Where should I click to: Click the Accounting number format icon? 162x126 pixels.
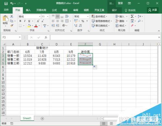(76, 21)
